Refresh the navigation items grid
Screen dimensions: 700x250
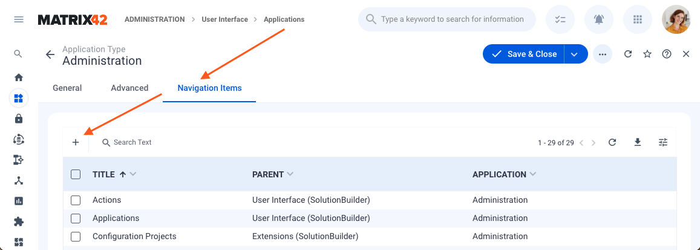pos(612,142)
